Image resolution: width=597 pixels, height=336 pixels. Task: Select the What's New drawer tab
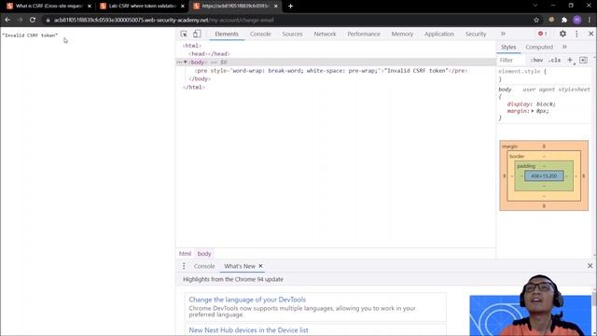(x=240, y=266)
